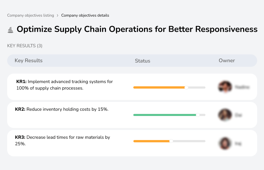
Task: Click KR2 owner avatar photo
Action: [x=225, y=115]
